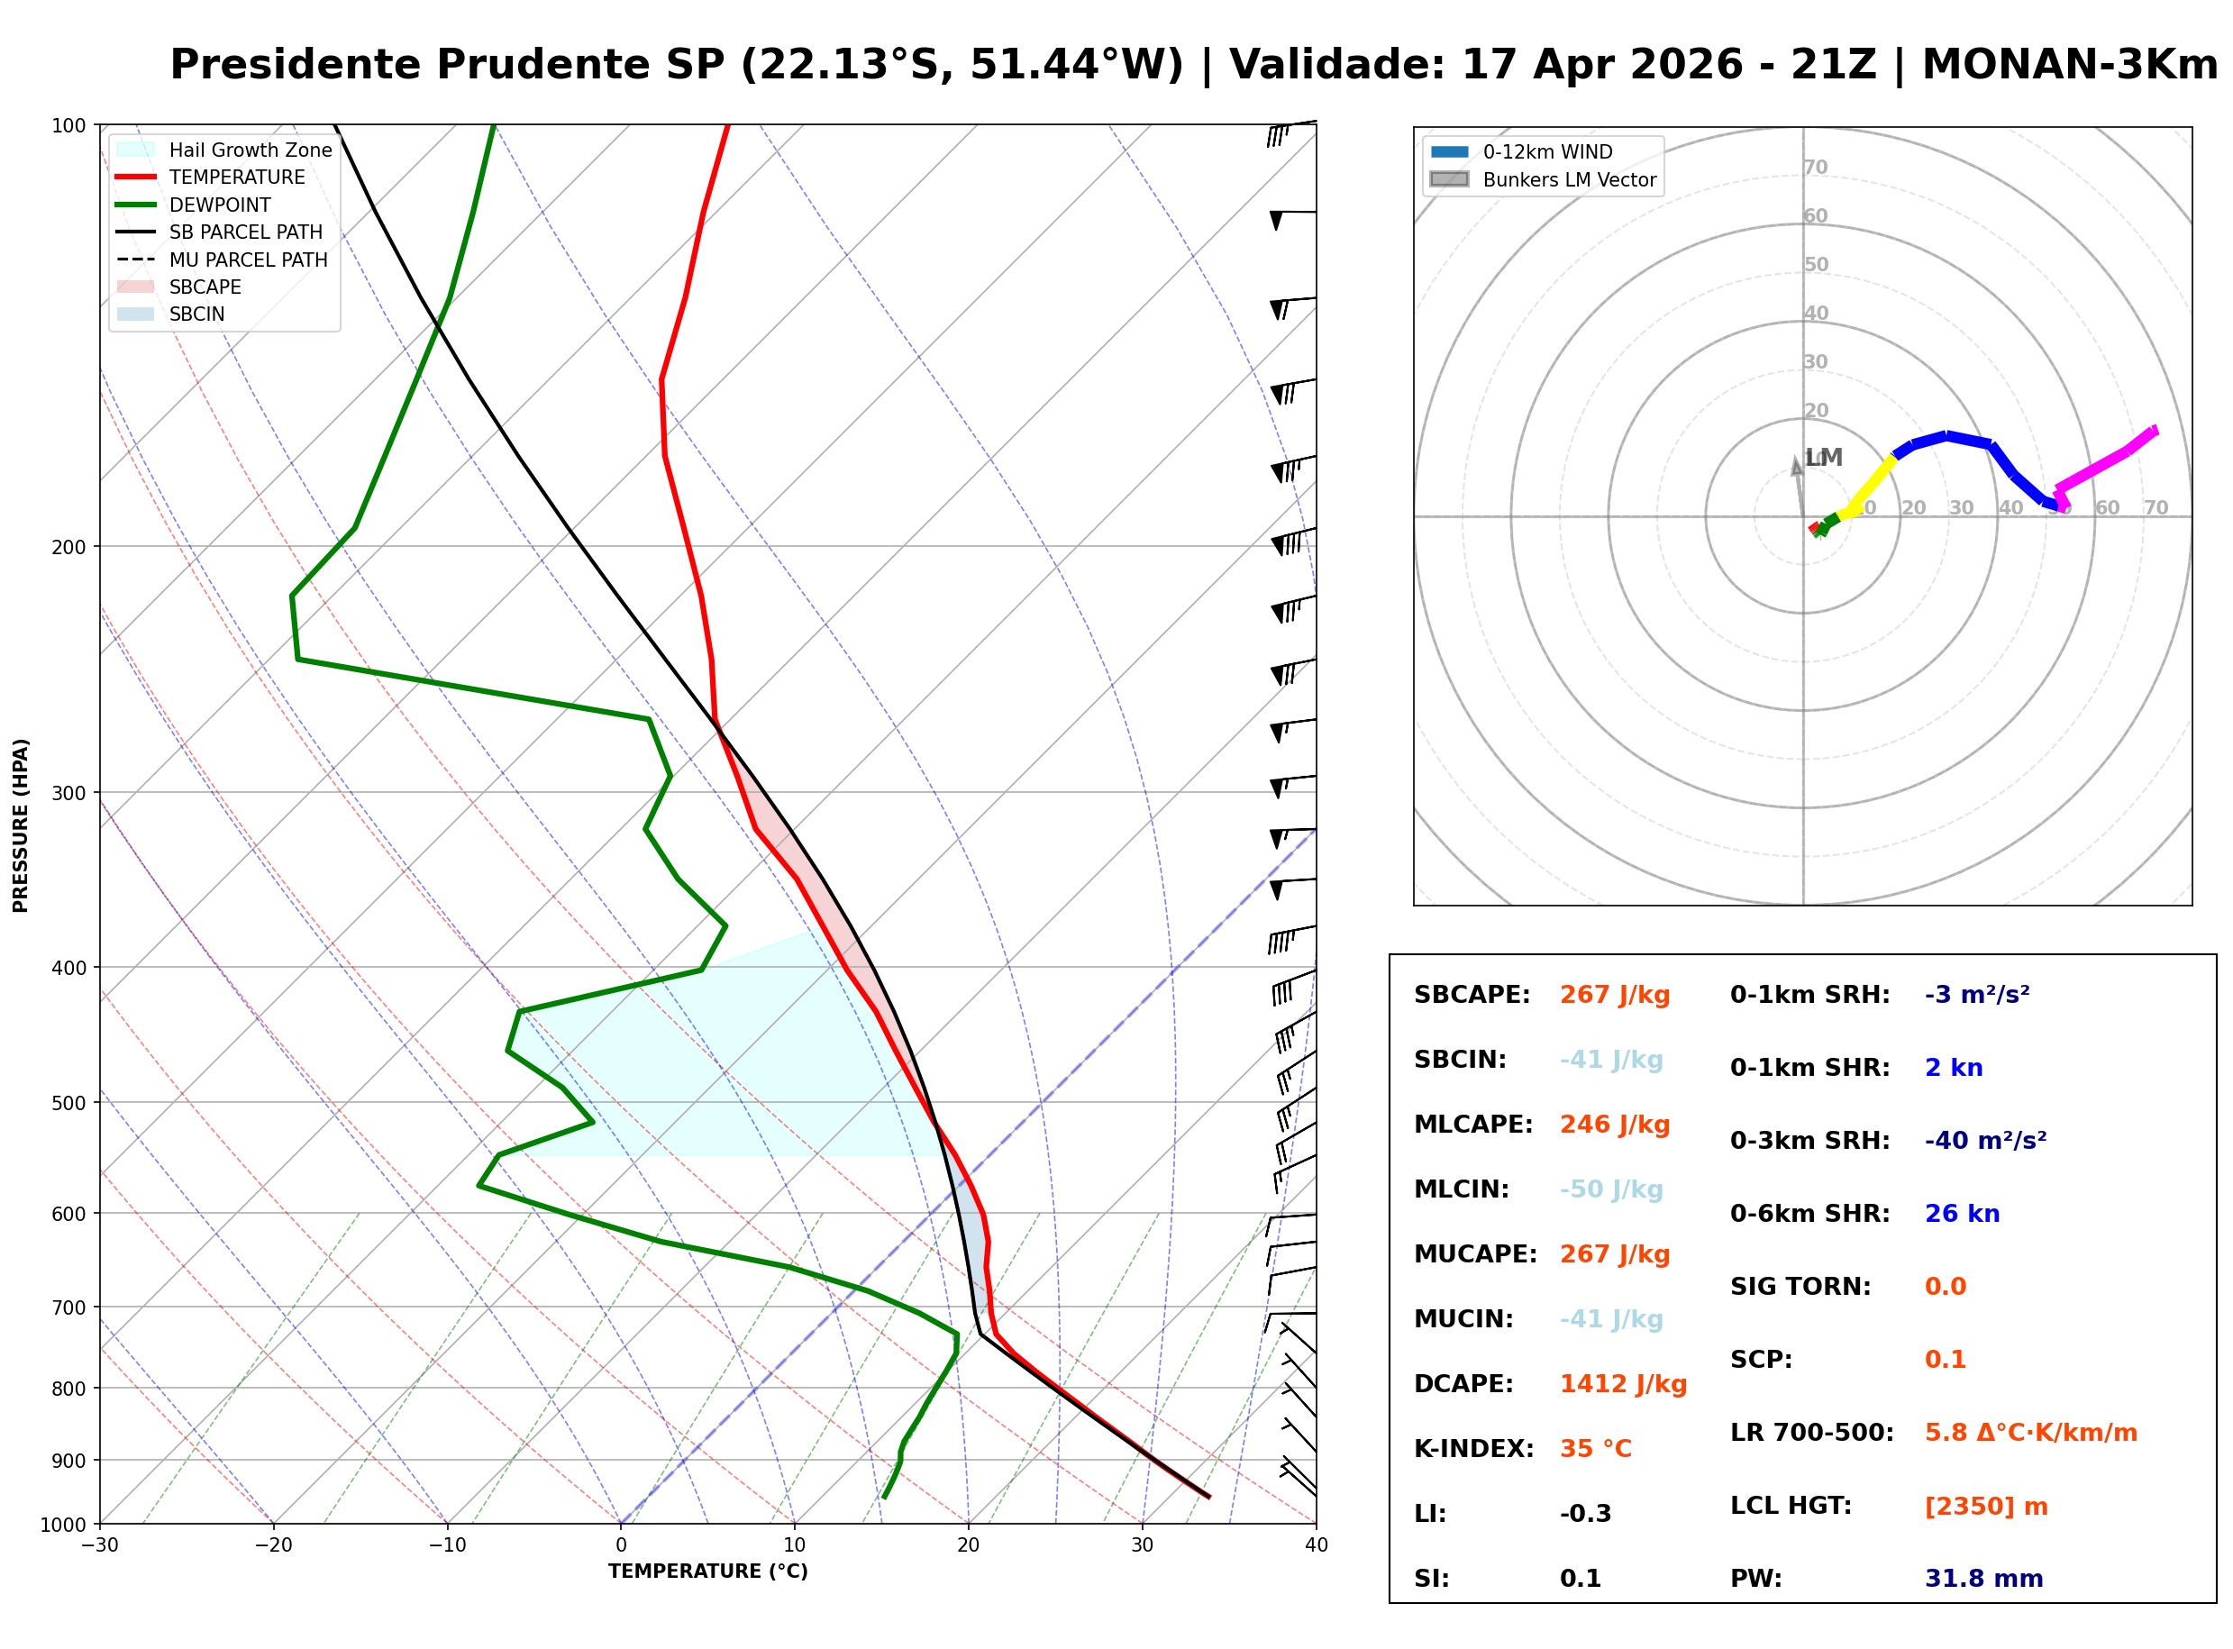Click the SBCIN blue legend swatch

(136, 314)
